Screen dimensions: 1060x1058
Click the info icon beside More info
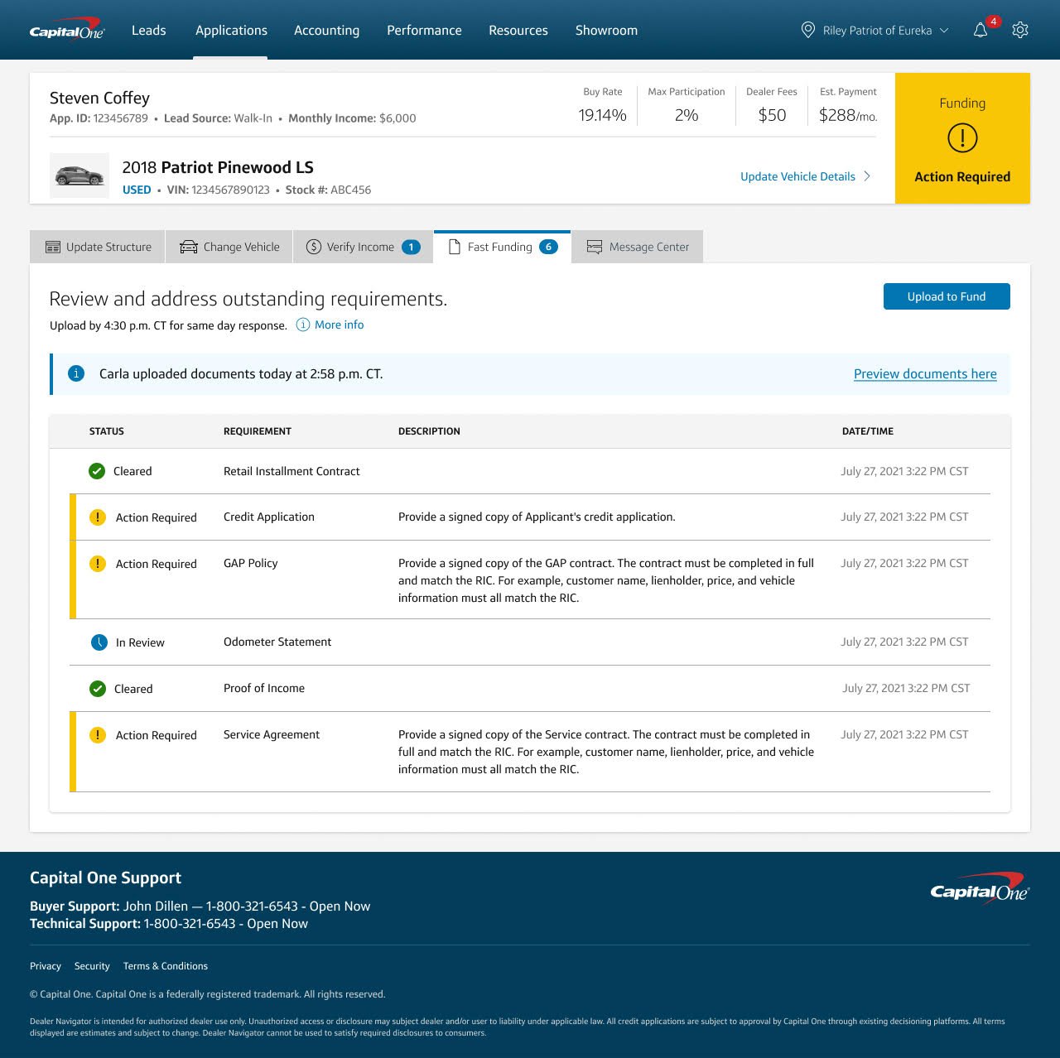pos(303,325)
